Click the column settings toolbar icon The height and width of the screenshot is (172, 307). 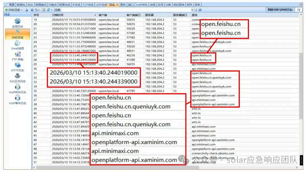43,10
